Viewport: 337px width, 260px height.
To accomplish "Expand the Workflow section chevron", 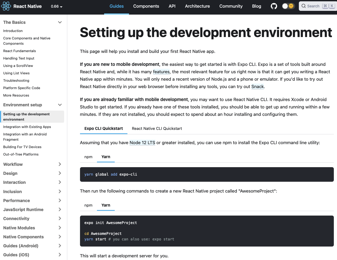I will coord(60,164).
